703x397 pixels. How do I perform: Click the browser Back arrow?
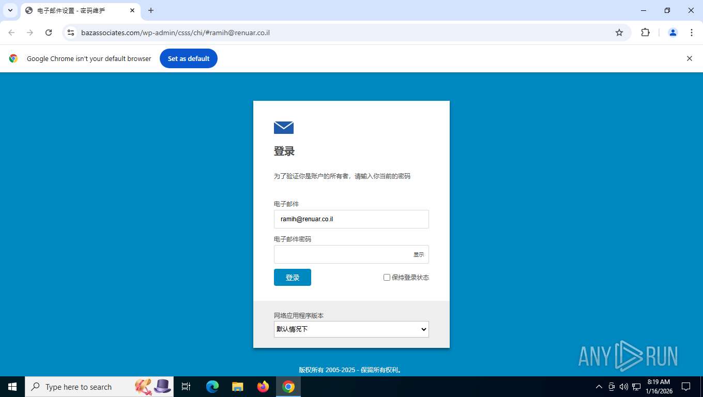pos(11,33)
